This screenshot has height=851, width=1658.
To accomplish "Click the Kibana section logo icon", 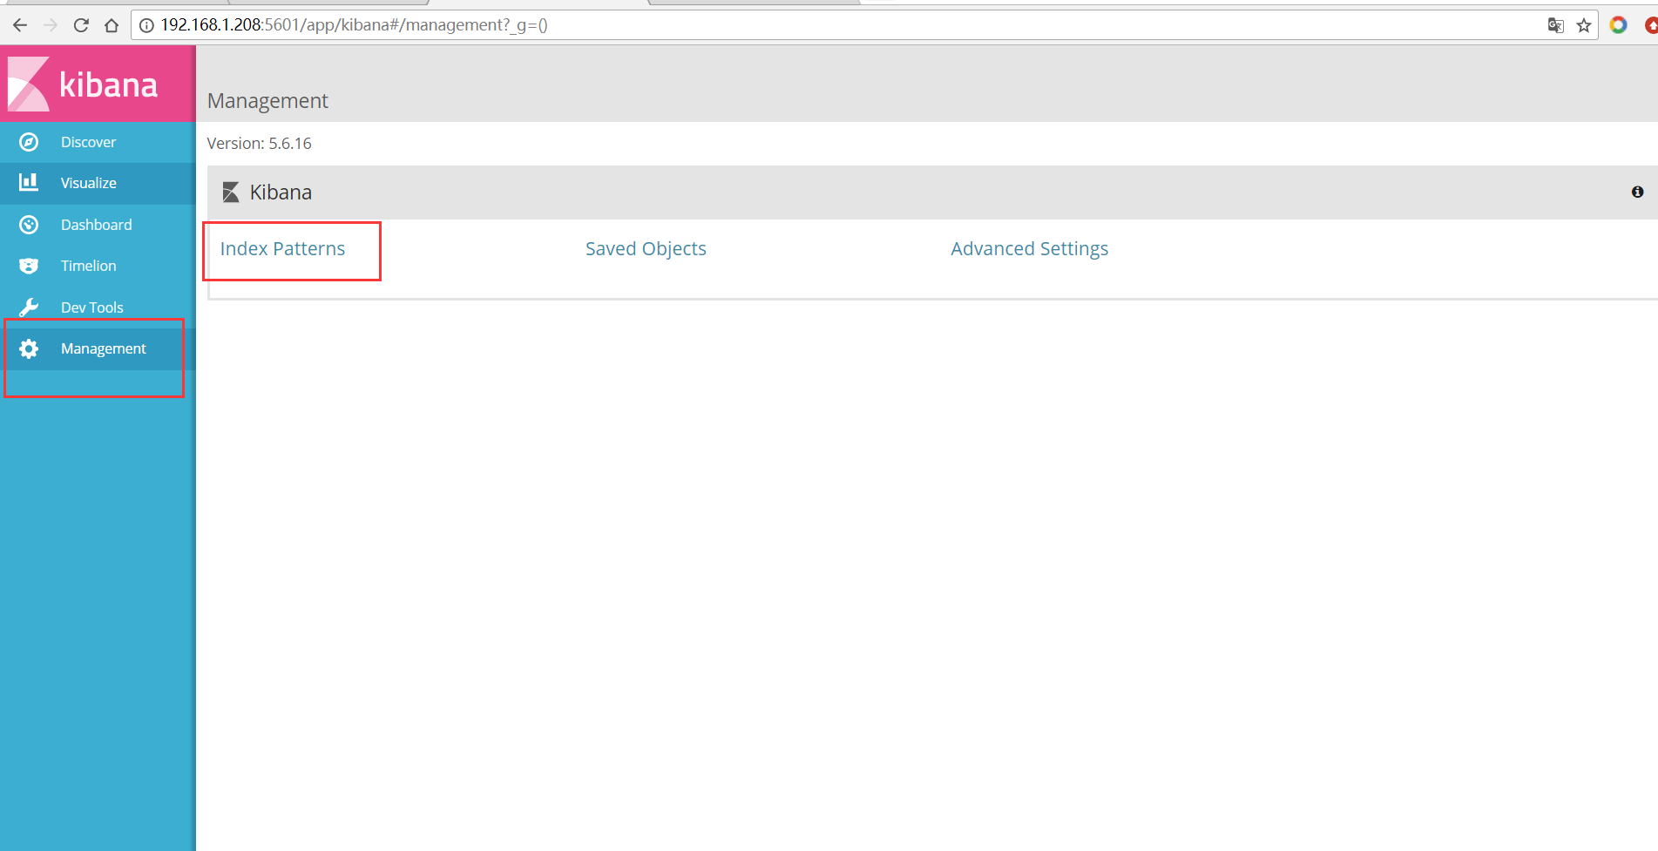I will pos(231,192).
